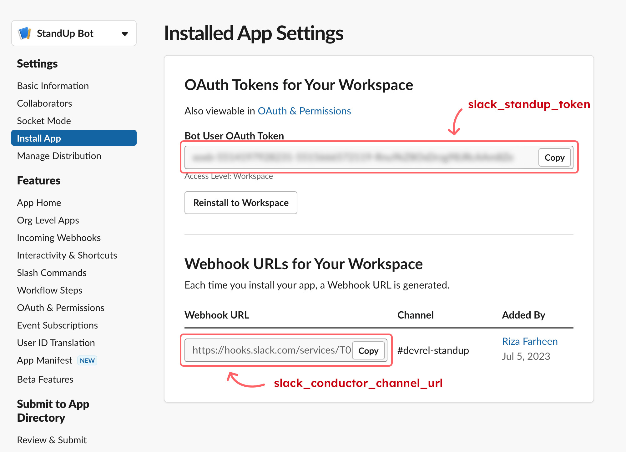Open sidebar OAuth & Permissions under Features
The width and height of the screenshot is (626, 452).
pos(60,308)
